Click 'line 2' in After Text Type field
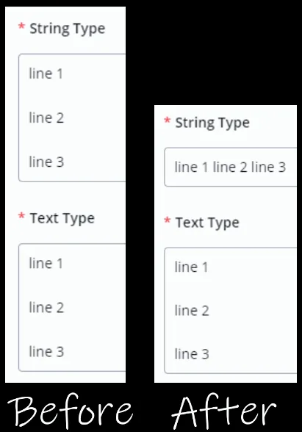302x432 pixels. 192,311
